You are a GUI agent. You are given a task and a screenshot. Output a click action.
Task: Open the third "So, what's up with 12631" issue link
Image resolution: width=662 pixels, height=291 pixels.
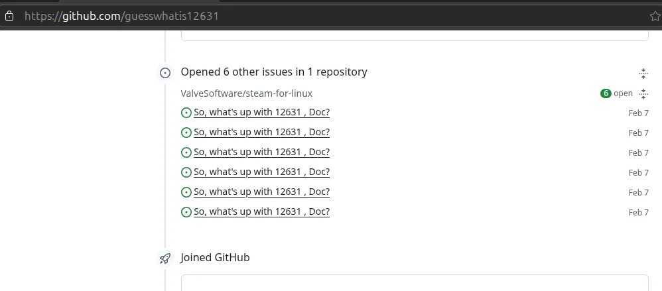click(x=261, y=152)
